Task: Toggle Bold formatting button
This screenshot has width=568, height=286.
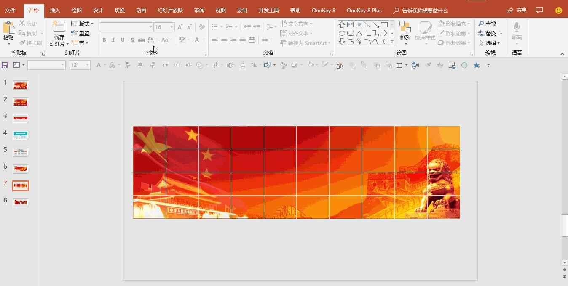Action: pos(104,40)
